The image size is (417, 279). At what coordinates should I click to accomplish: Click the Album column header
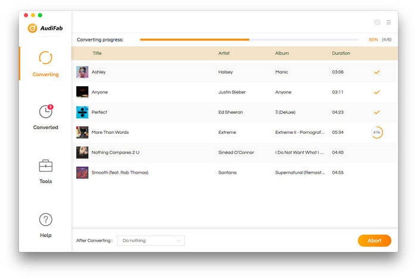point(282,53)
